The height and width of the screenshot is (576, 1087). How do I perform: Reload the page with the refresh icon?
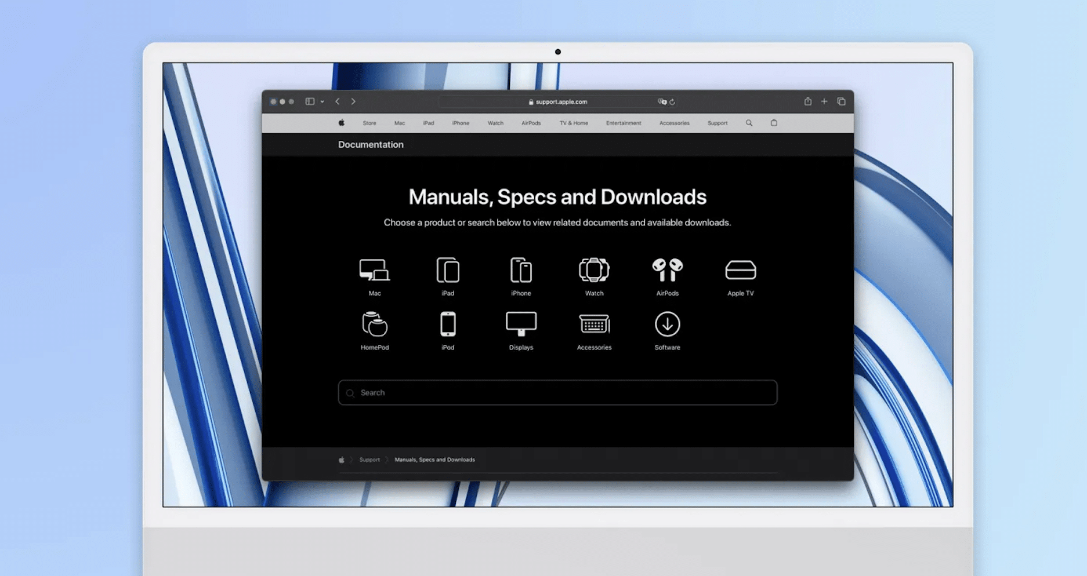672,102
